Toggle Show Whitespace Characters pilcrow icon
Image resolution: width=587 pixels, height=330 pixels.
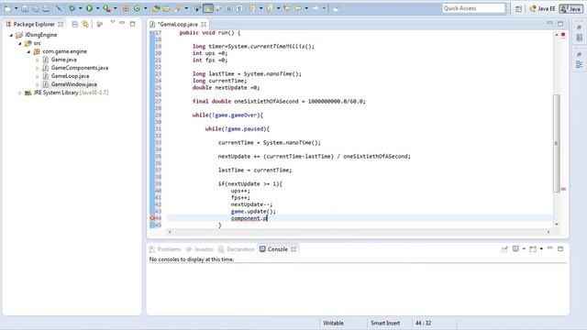pos(239,8)
